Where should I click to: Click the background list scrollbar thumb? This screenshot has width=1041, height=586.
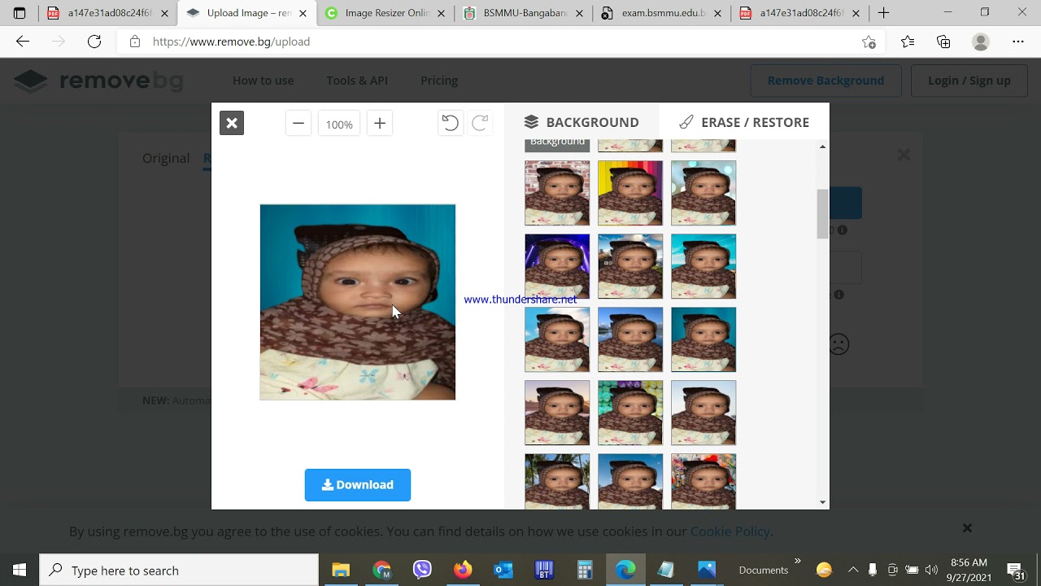822,214
